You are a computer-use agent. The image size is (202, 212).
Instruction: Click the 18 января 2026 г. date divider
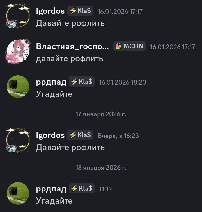pyautogui.click(x=101, y=168)
